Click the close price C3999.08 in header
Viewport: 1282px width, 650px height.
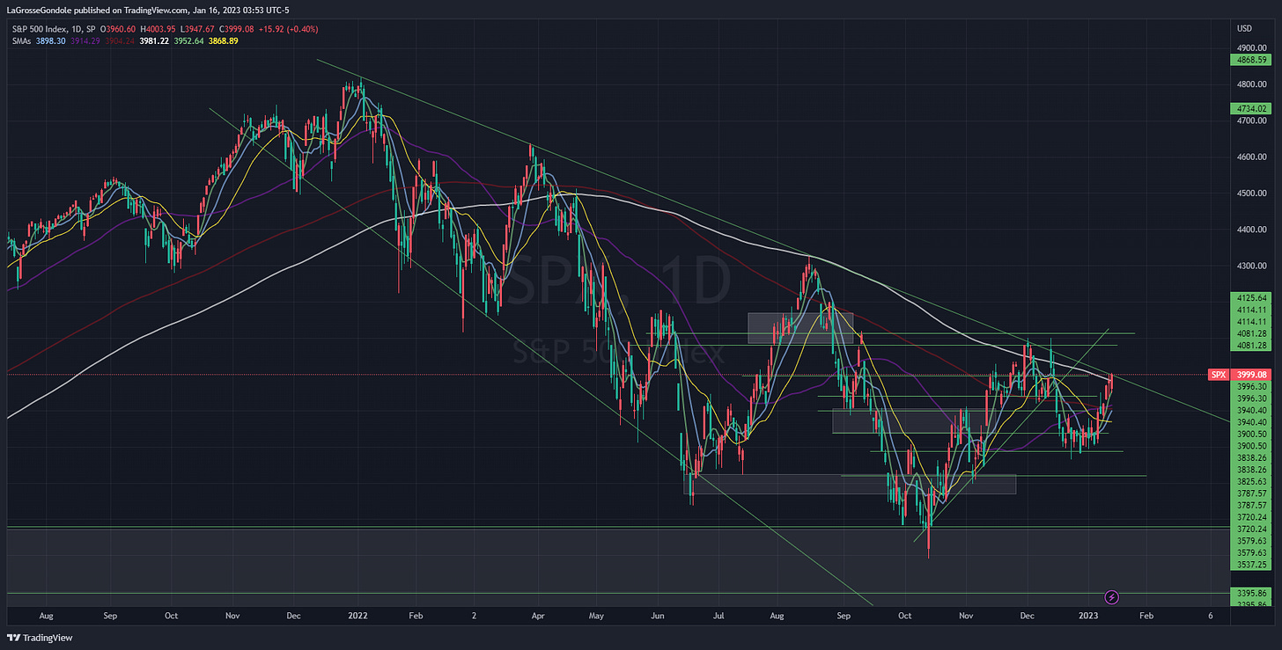(236, 29)
